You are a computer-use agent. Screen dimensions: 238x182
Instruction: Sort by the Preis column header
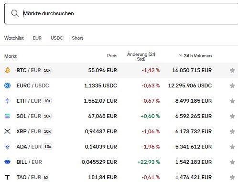[112, 56]
